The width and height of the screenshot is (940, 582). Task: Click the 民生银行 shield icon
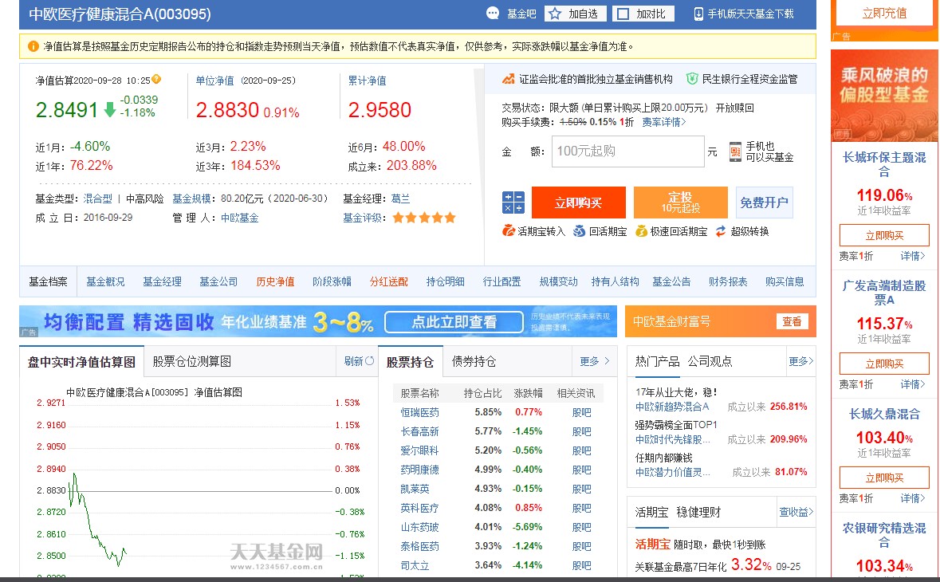[692, 78]
